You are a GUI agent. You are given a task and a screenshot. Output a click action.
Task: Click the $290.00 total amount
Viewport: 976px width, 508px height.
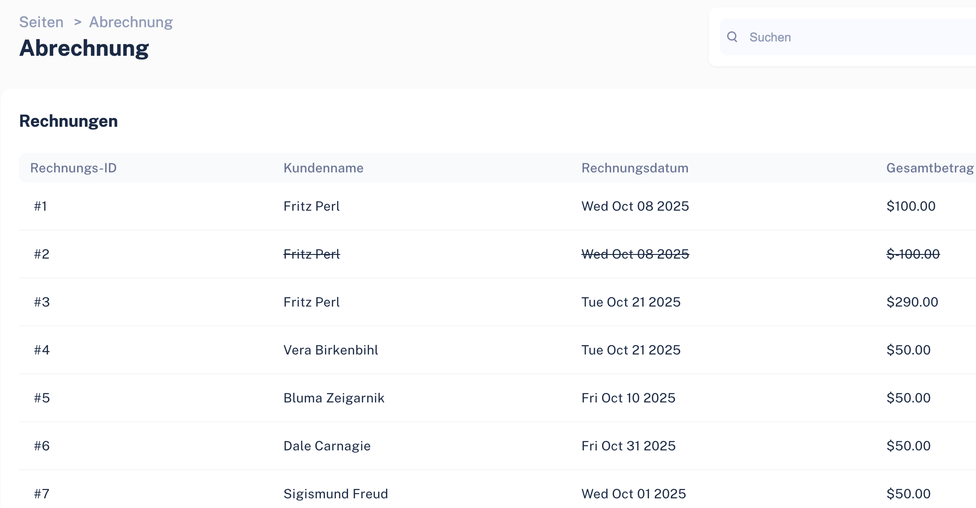[x=912, y=302]
